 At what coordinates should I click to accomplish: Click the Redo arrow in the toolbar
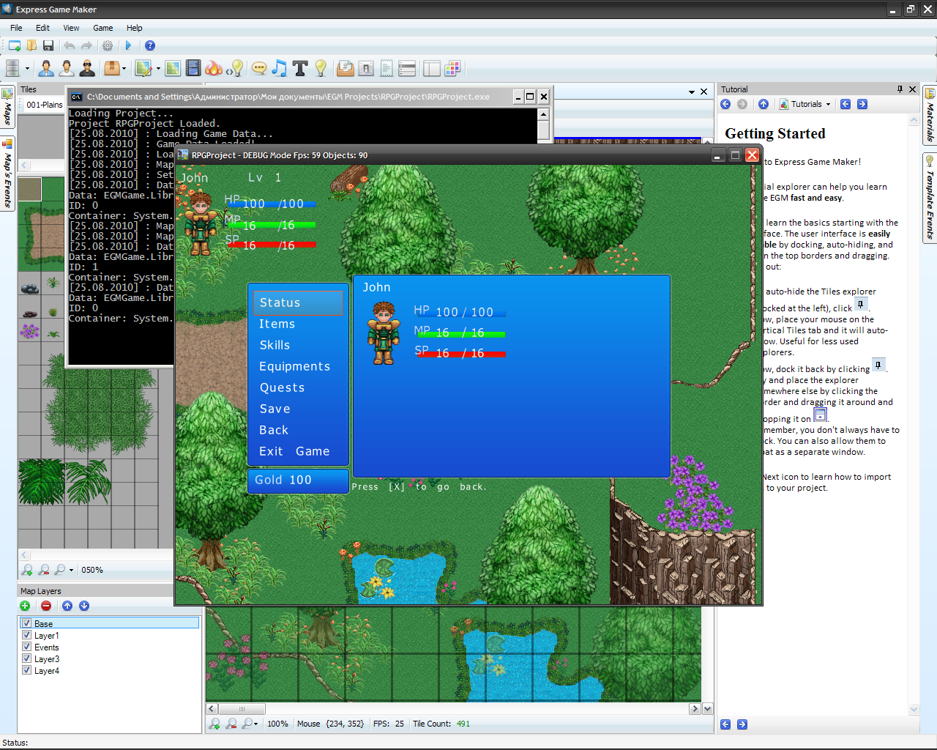point(86,45)
